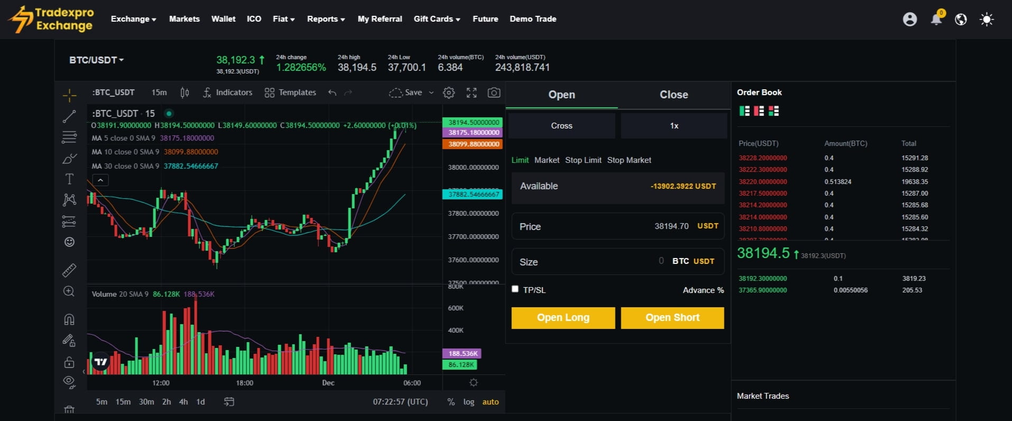Open the language globe icon
The image size is (1012, 421).
(x=961, y=20)
